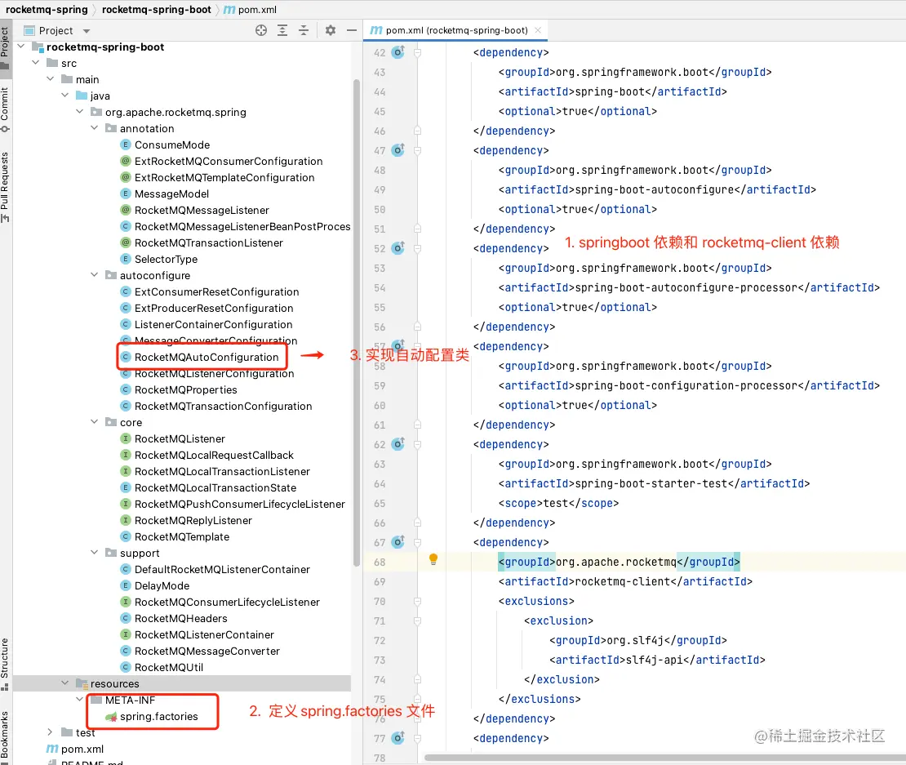Viewport: 906px width, 765px height.
Task: Open the Pull Requests side tab
Action: [5, 187]
